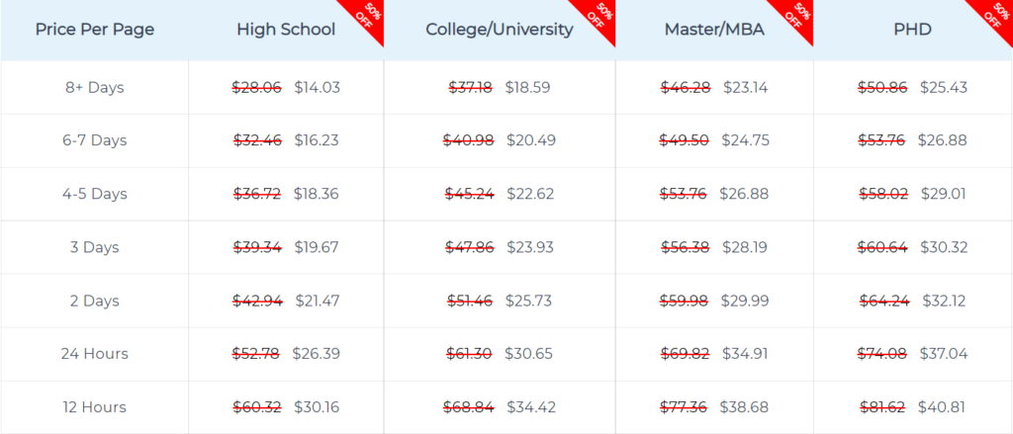This screenshot has height=434, width=1013.
Task: Select the College/University column header
Action: click(x=500, y=30)
